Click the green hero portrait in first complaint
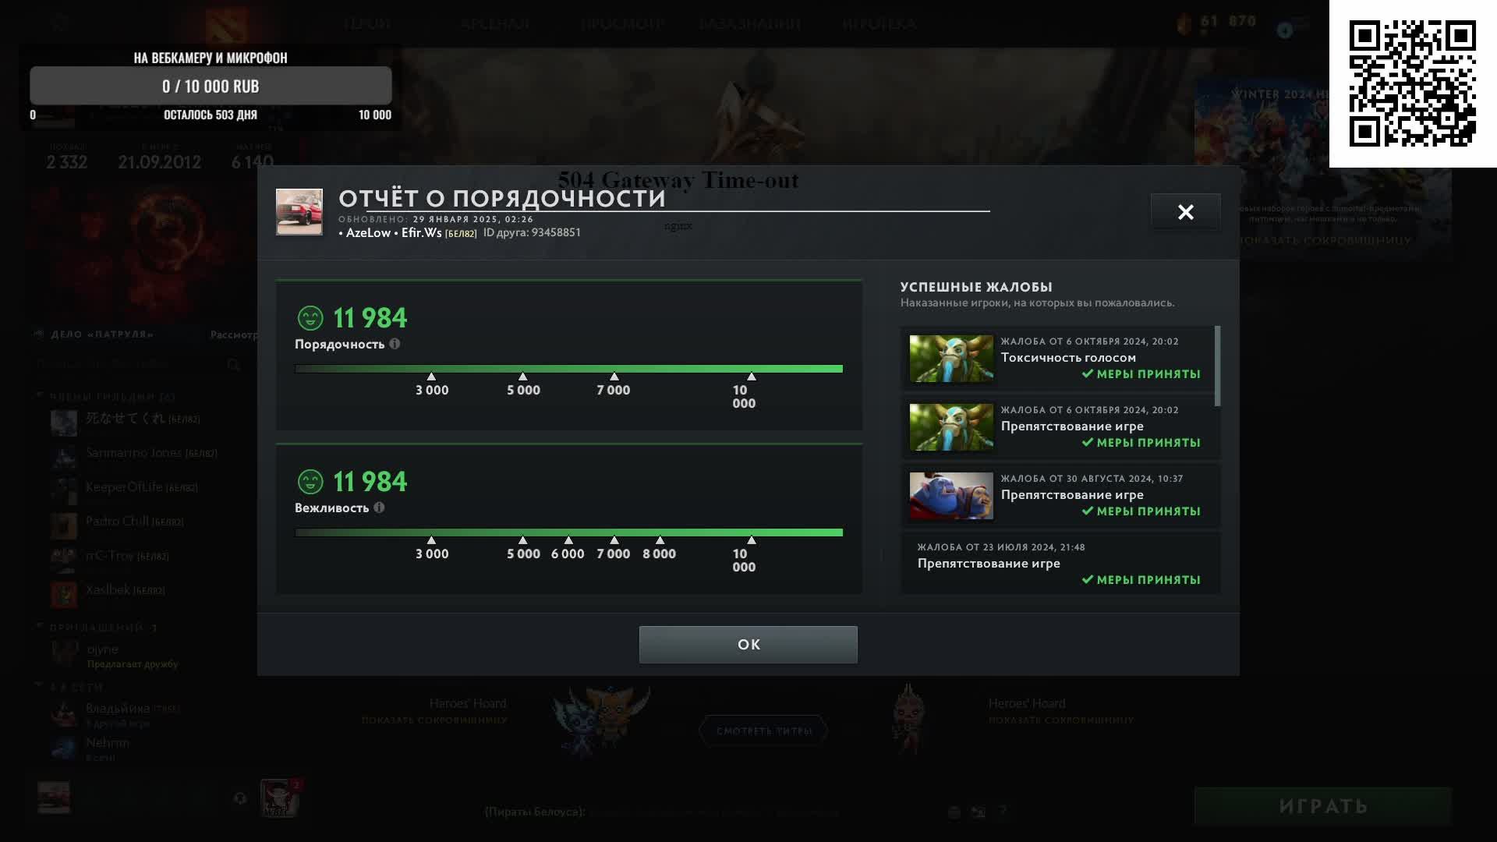The width and height of the screenshot is (1497, 842). point(951,359)
